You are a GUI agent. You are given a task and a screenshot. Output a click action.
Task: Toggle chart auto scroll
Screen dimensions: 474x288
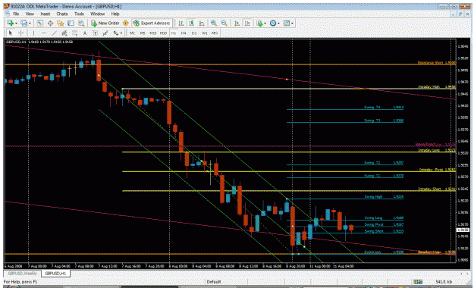tap(237, 23)
